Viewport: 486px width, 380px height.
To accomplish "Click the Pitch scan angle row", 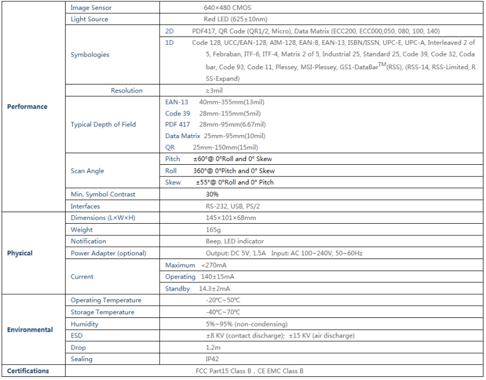I will (321, 159).
